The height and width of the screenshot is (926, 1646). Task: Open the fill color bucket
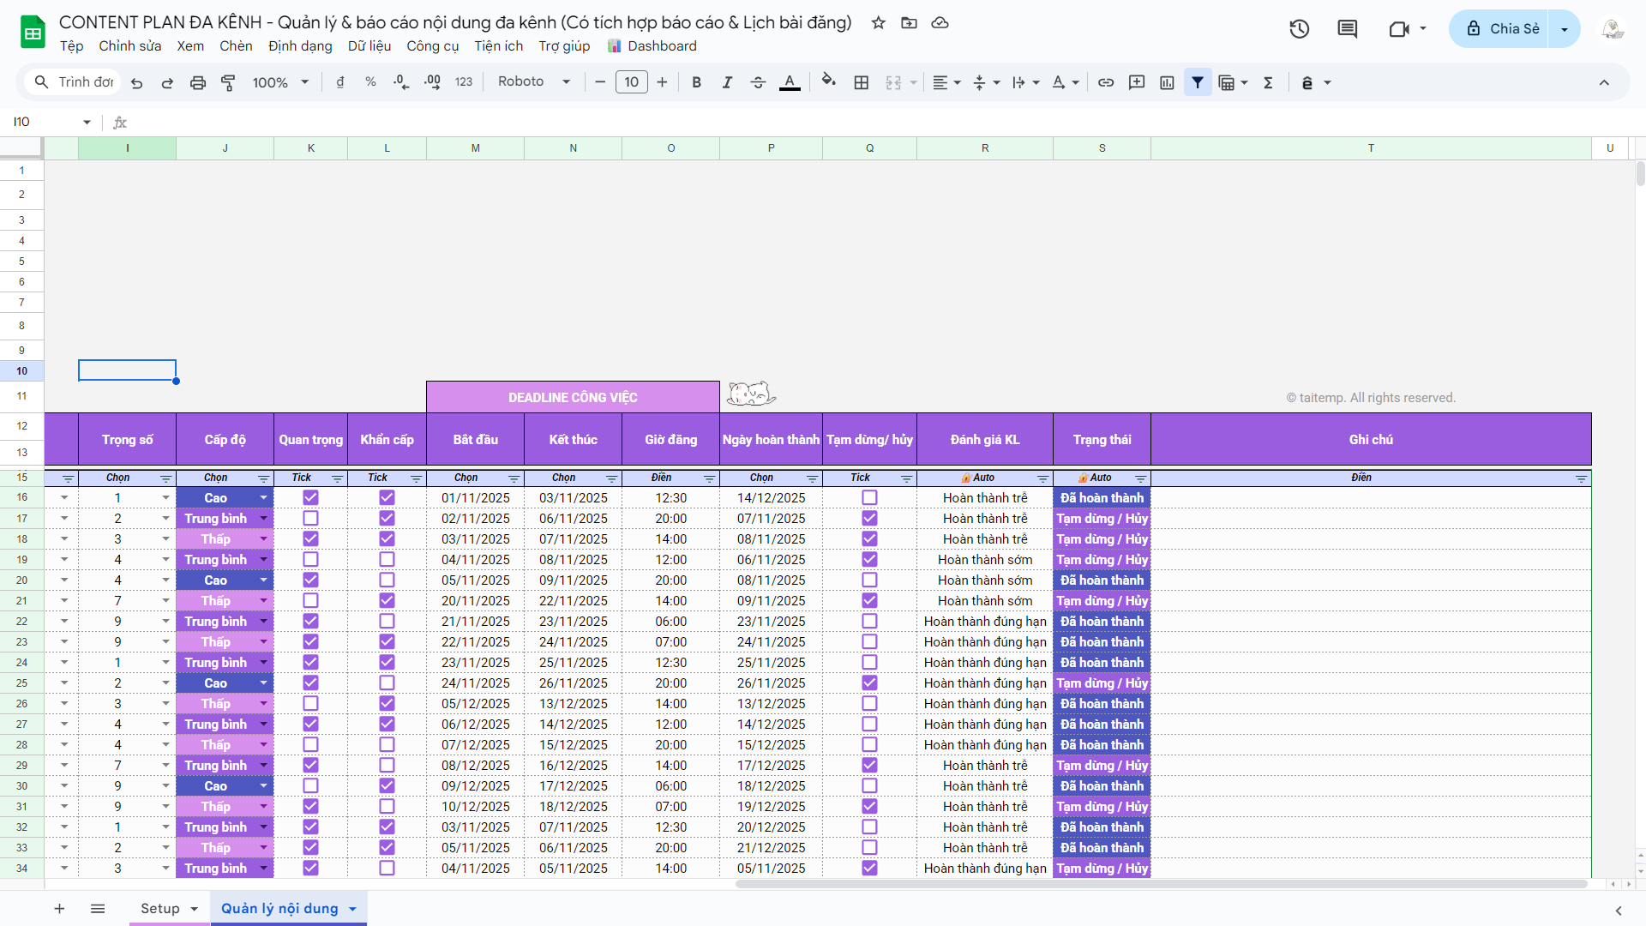(x=828, y=81)
